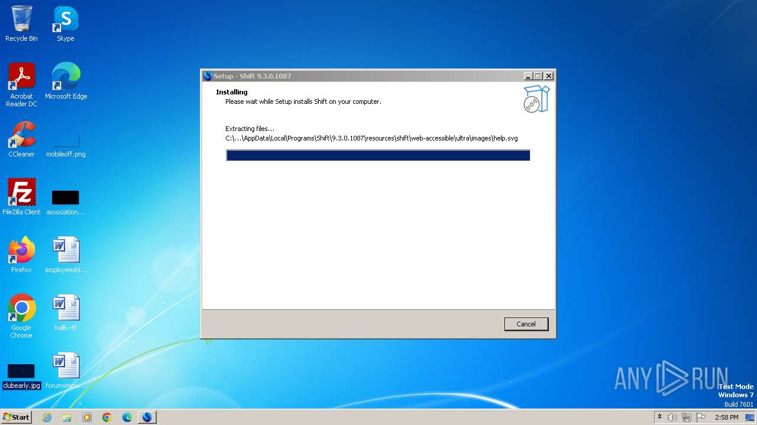757x425 pixels.
Task: Open the 2:58 PM clock
Action: coord(726,417)
